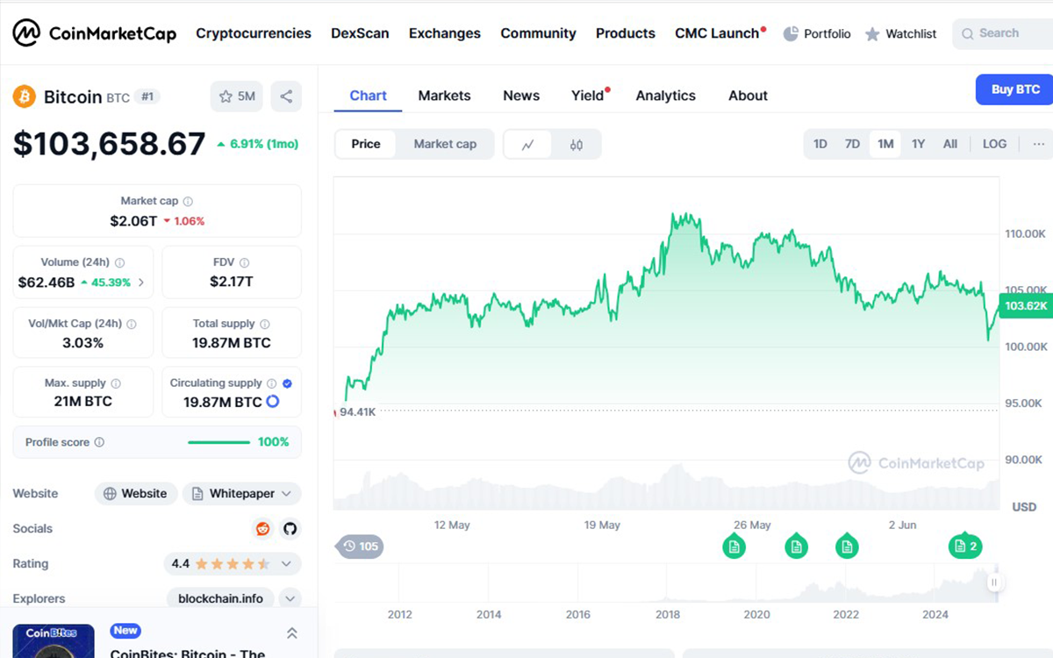Screen dimensions: 1053x658
Task: Switch chart to line view
Action: coord(527,145)
